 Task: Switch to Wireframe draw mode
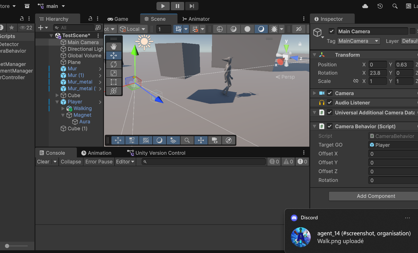coord(220,29)
